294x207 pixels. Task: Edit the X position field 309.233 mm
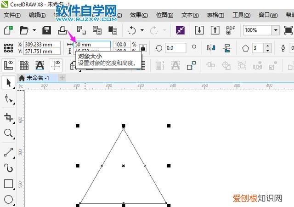42,45
